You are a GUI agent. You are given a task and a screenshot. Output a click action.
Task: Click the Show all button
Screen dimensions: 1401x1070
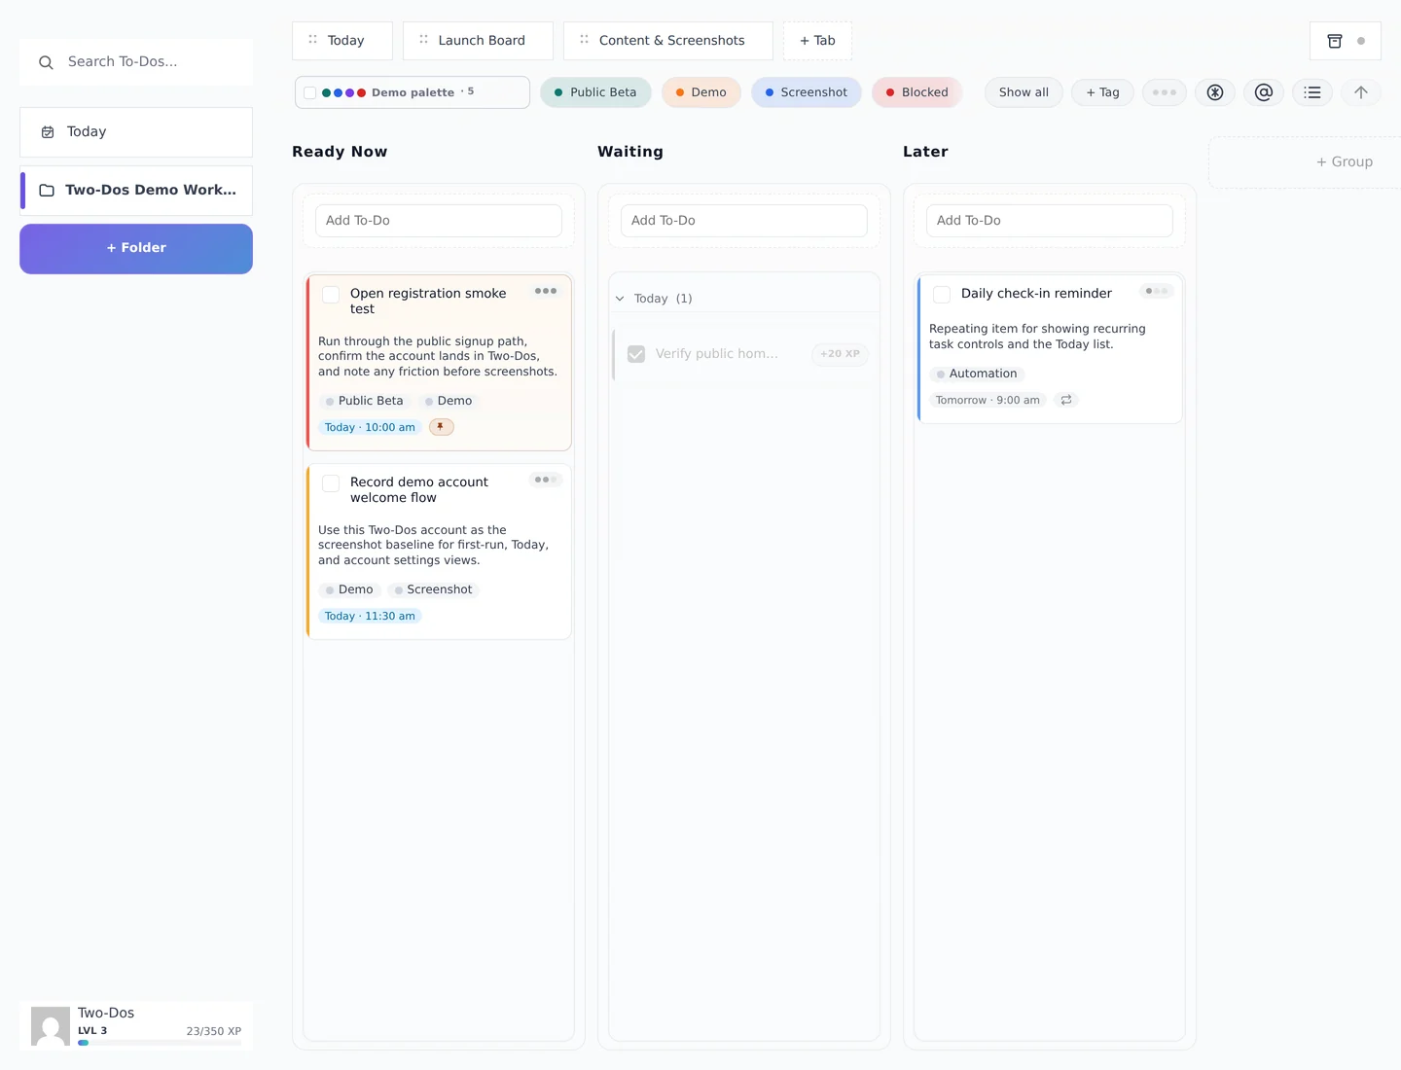tap(1024, 92)
